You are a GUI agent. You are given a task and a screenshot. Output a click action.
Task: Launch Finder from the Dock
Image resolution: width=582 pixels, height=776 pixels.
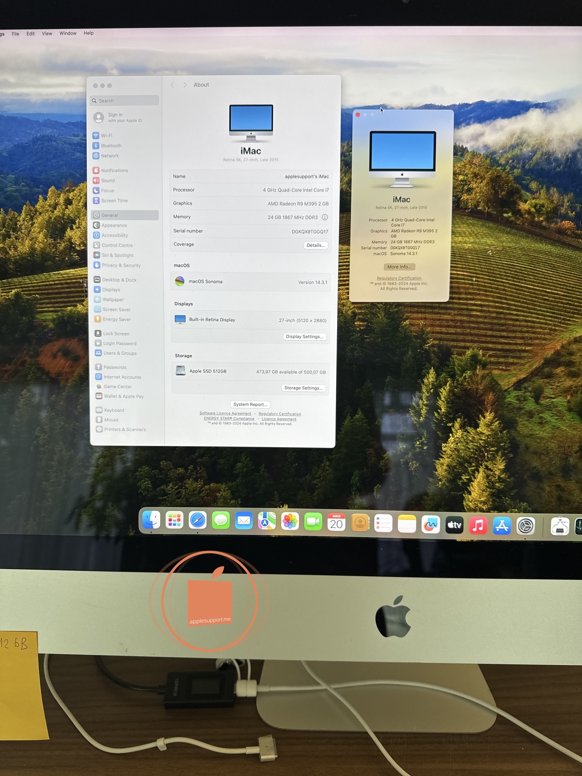coord(151,520)
